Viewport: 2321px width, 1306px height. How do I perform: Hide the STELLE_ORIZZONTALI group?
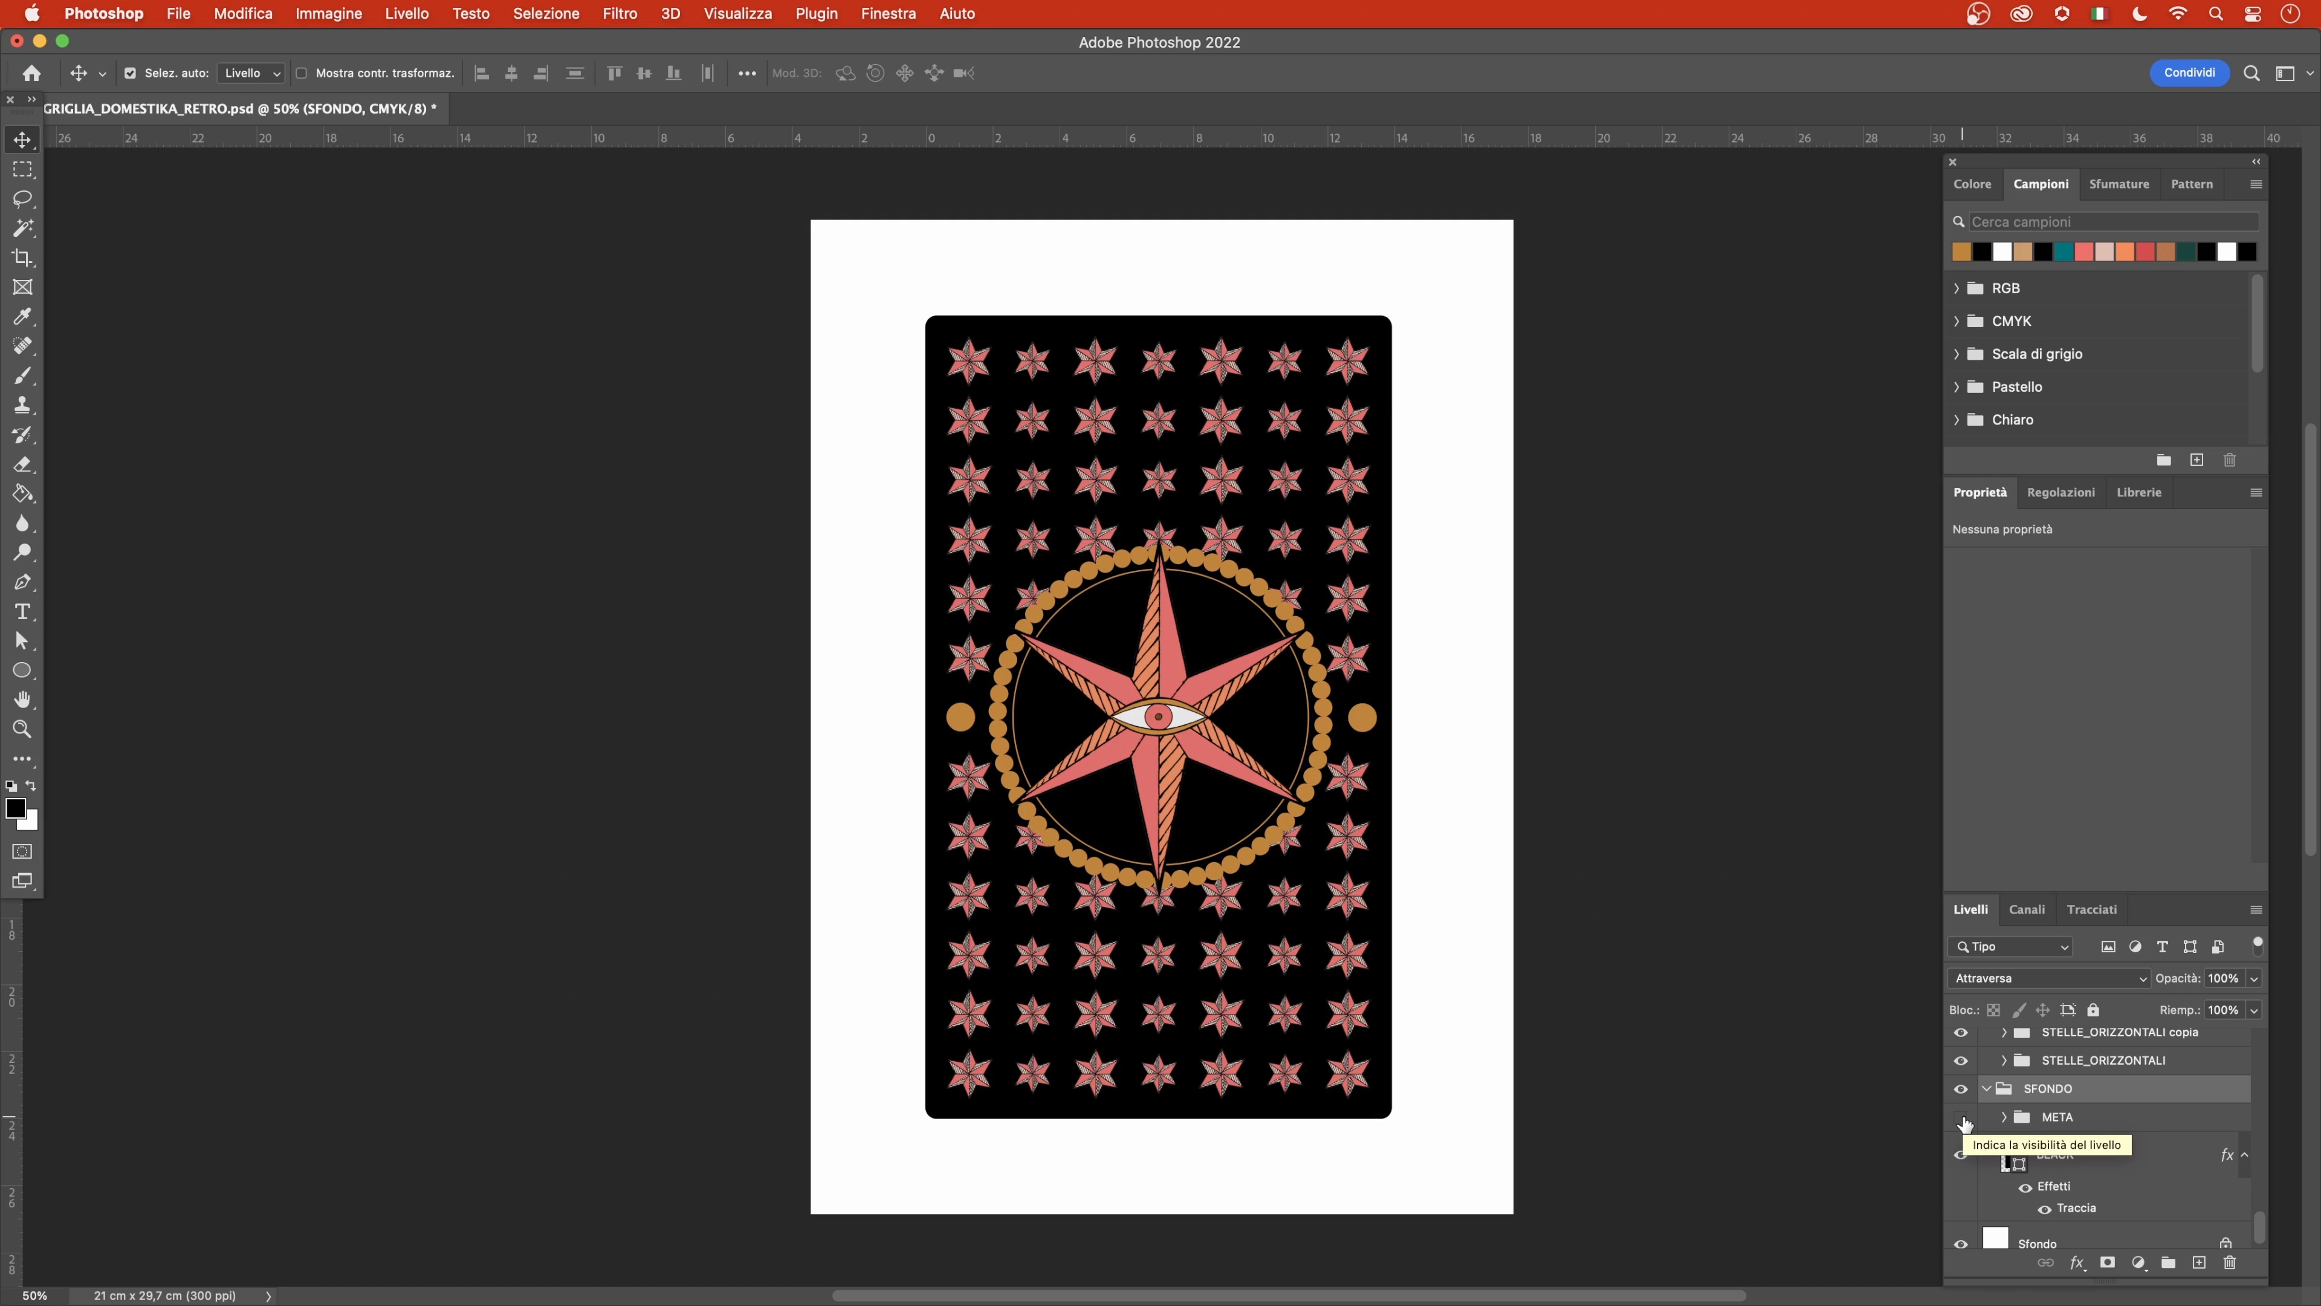click(x=1960, y=1061)
